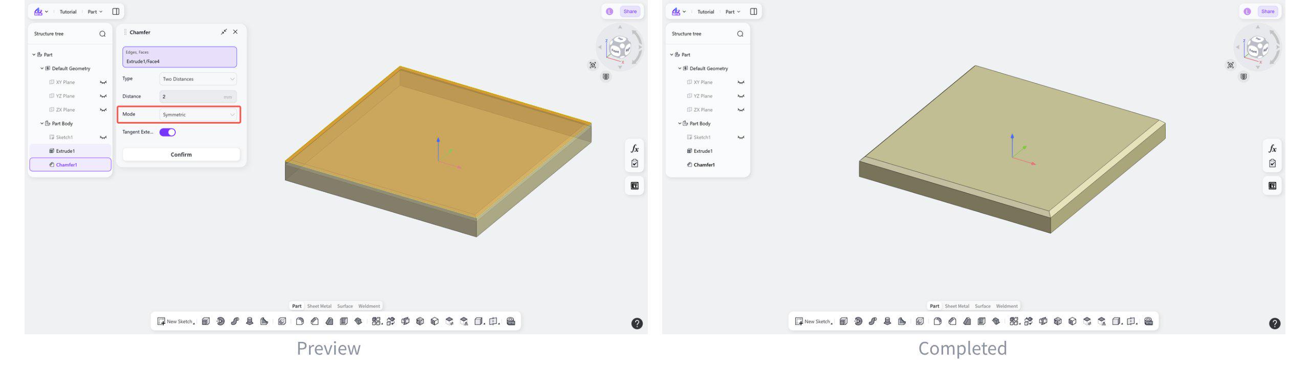The width and height of the screenshot is (1310, 372).
Task: Search the structure tree in Preview screenshot
Action: (x=102, y=34)
